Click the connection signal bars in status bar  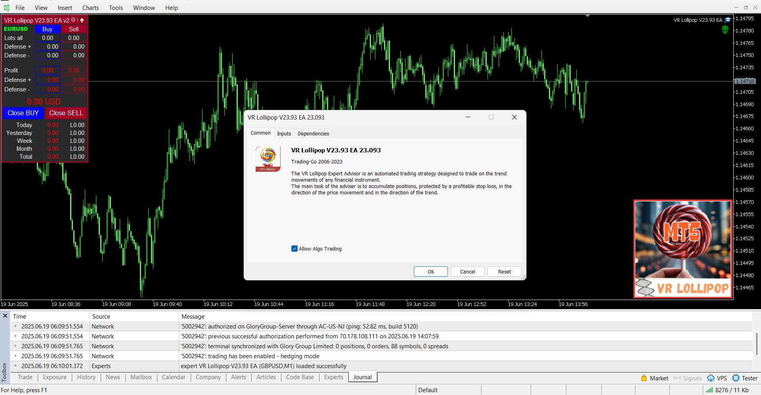tap(709, 390)
